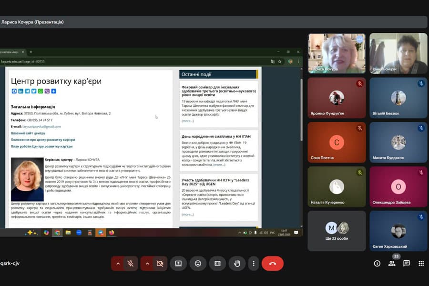Click Наталія Кучеренко participant tile
Image resolution: width=429 pixels, height=286 pixels.
click(x=337, y=187)
